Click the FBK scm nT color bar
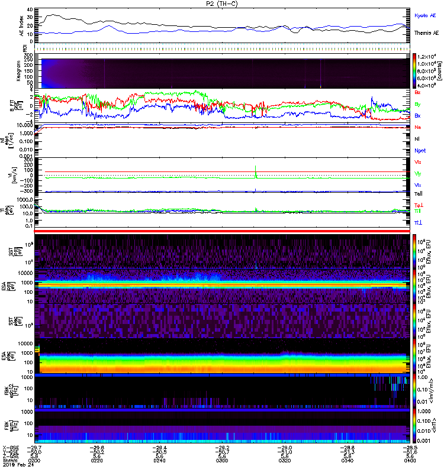Viewport: 444px width, 473px height. 414,426
